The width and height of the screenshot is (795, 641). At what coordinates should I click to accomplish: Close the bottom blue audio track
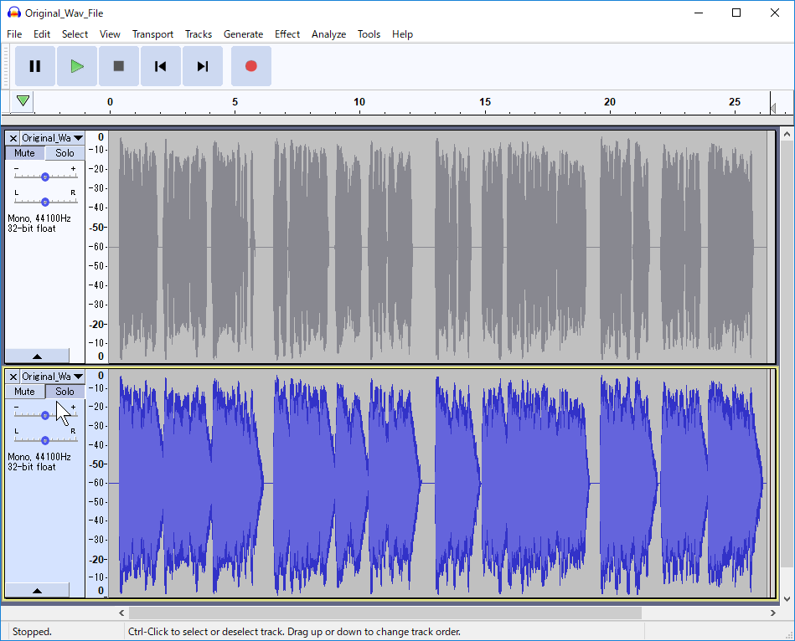13,377
